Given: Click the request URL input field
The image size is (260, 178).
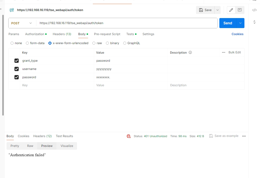Looking at the screenshot, I should pyautogui.click(x=127, y=23).
